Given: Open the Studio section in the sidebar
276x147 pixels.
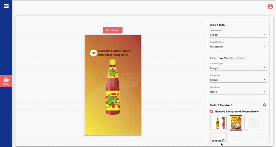Looking at the screenshot, I should (x=6, y=81).
